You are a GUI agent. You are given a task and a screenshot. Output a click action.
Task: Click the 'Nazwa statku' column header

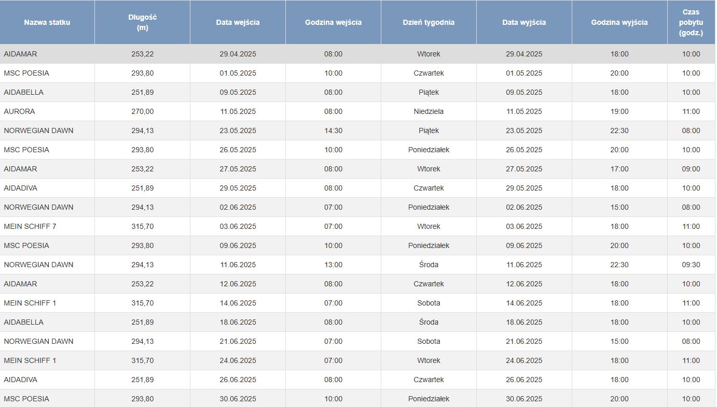click(x=47, y=22)
